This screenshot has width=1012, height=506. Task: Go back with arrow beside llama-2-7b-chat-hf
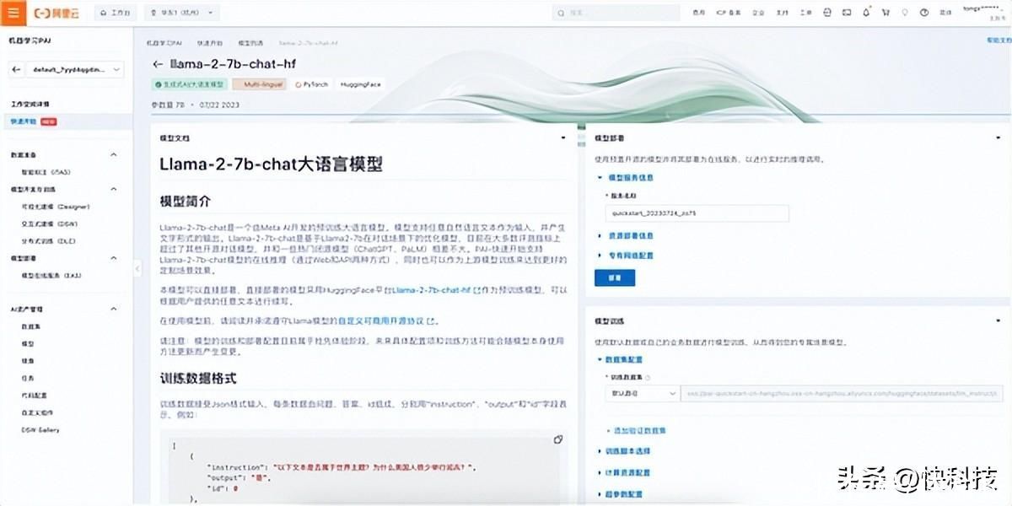pyautogui.click(x=158, y=64)
